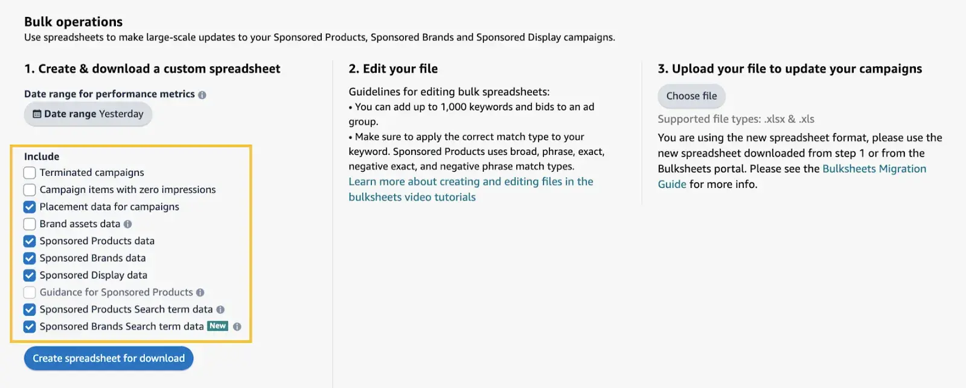Click the Choose file upload button
The height and width of the screenshot is (388, 966).
(x=691, y=96)
